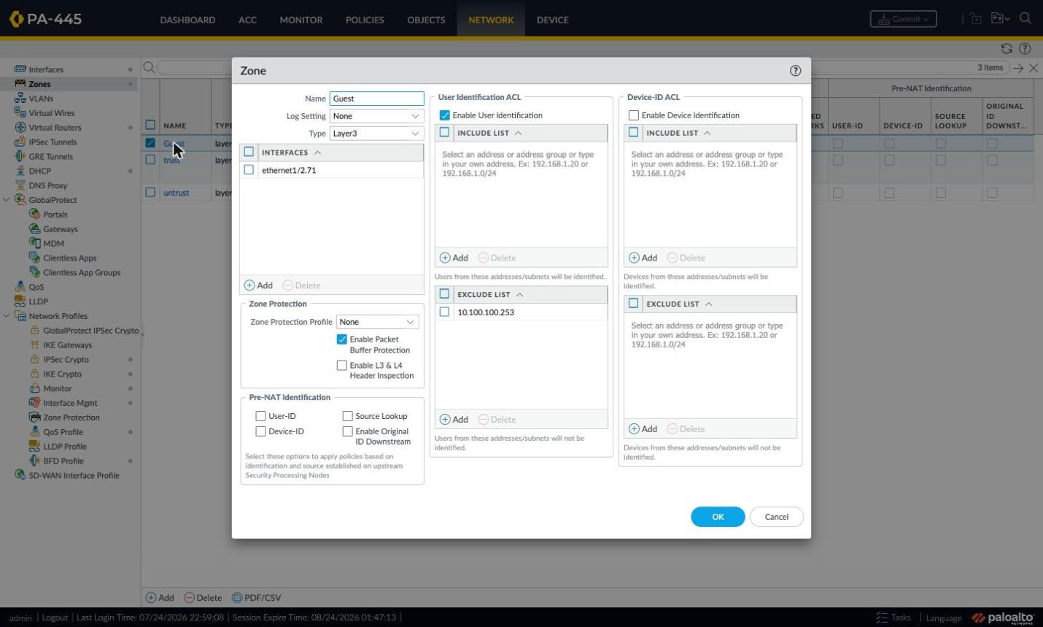Open Interfaces in the Network sidebar
1043x627 pixels.
46,69
